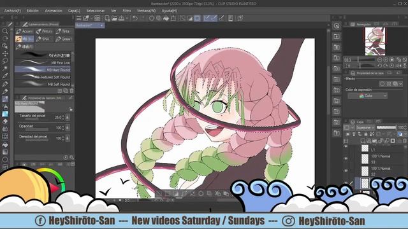The width and height of the screenshot is (408, 229).
Task: Adjust Densidad del pincel value stepper
Action: (x=63, y=139)
